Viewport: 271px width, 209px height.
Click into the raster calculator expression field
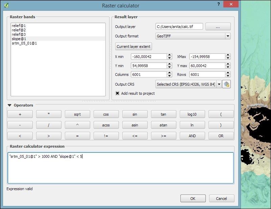120,168
